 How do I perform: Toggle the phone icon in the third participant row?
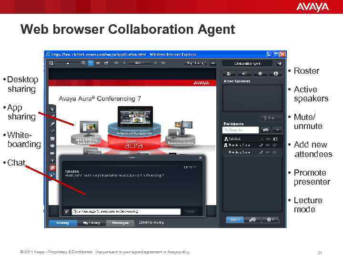[261, 152]
